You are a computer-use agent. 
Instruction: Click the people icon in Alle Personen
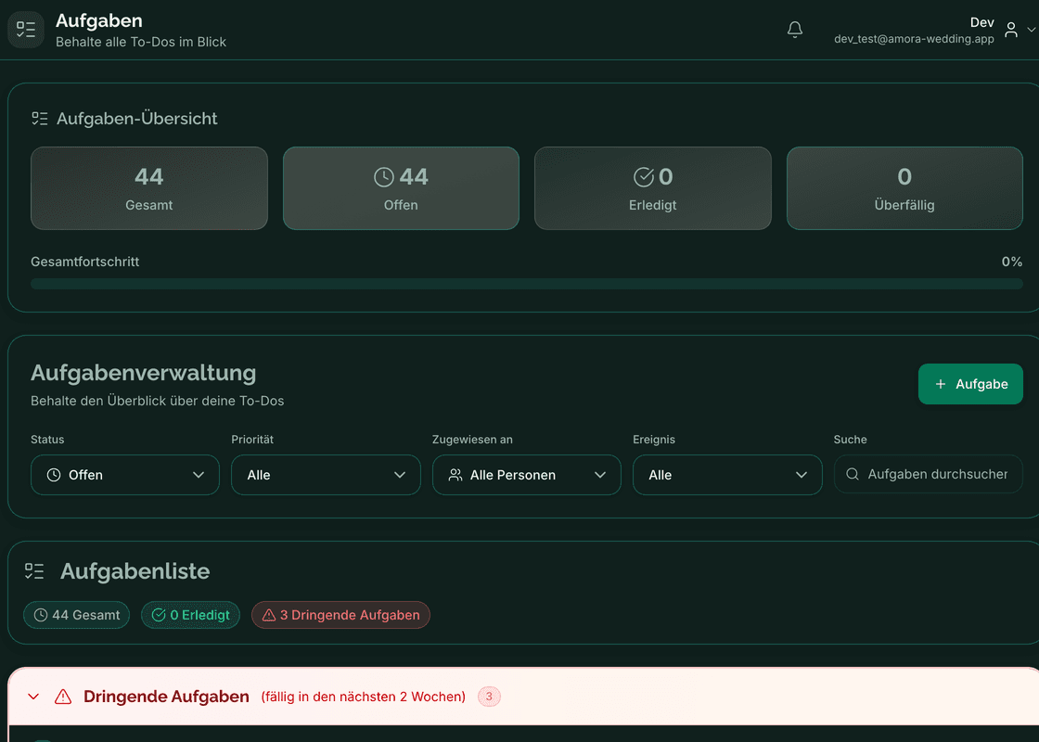click(x=455, y=475)
